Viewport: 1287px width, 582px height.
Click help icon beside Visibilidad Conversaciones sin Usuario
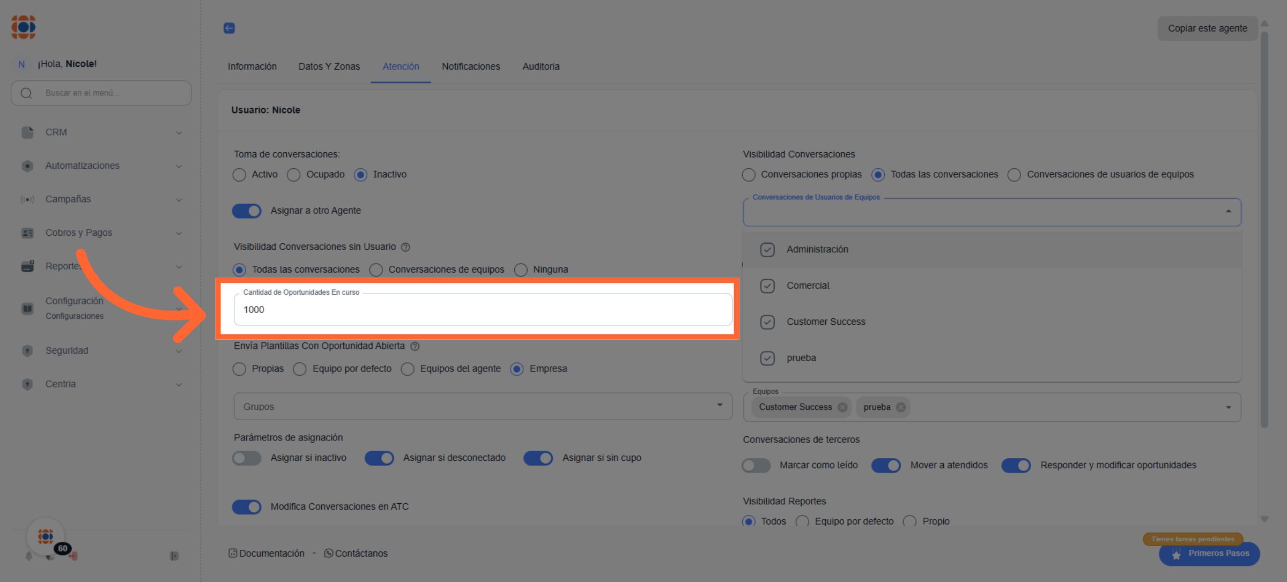click(x=406, y=247)
